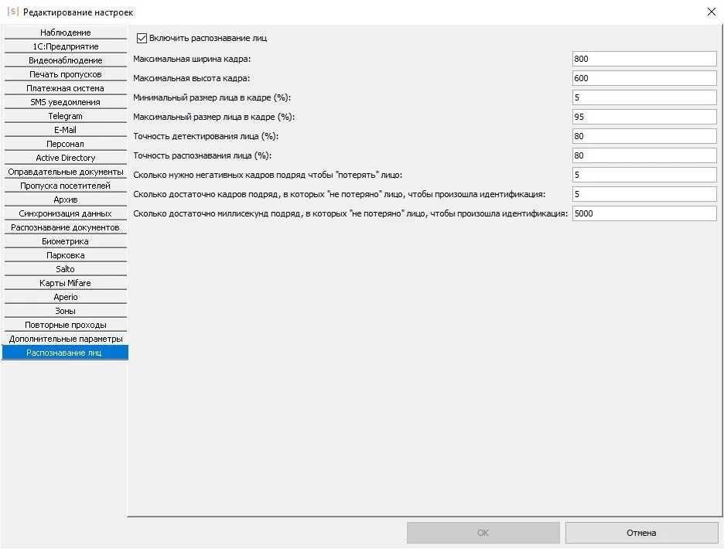Select the 'SMS уведомления' tab
Screen dimensions: 724x549
click(65, 102)
